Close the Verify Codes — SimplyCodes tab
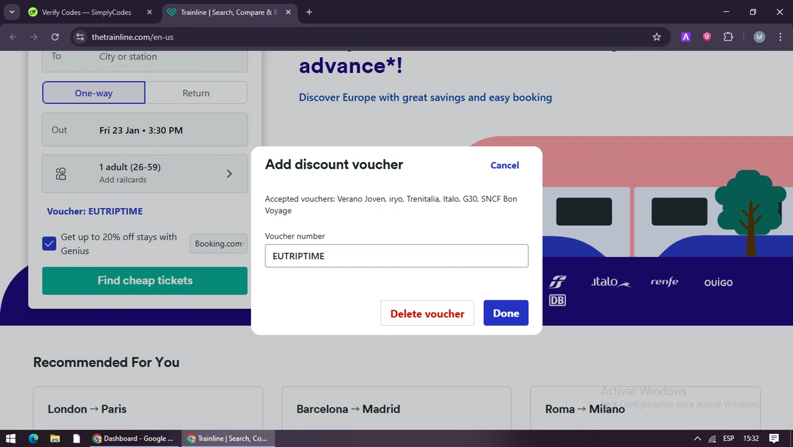793x447 pixels. point(150,12)
